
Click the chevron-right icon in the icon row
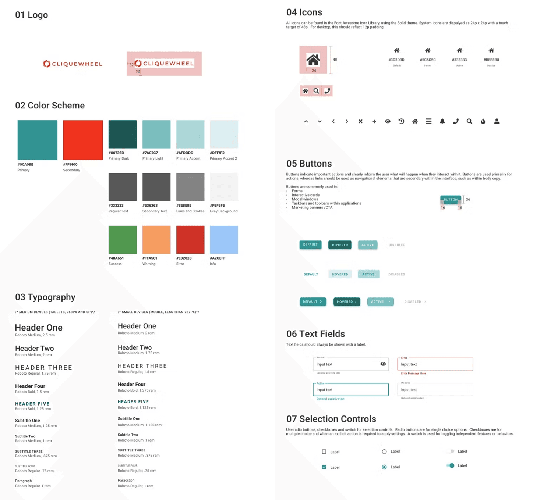point(347,121)
